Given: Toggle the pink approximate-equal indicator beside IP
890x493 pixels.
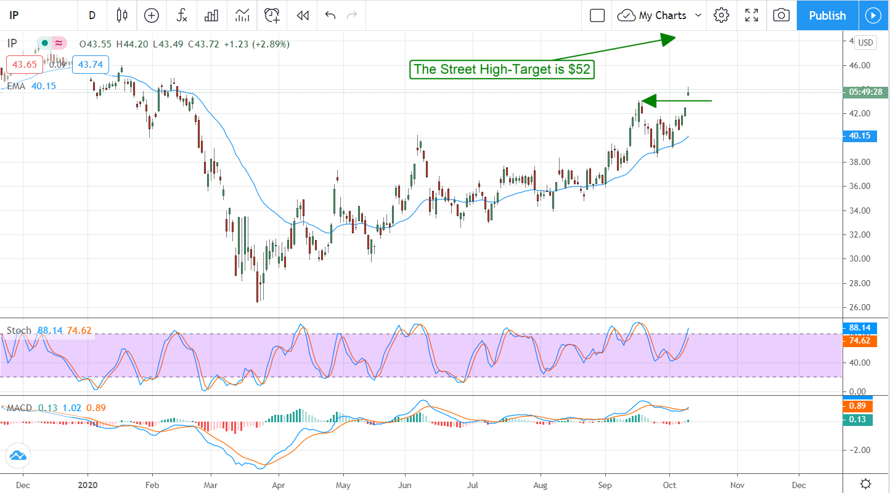Looking at the screenshot, I should tap(59, 43).
